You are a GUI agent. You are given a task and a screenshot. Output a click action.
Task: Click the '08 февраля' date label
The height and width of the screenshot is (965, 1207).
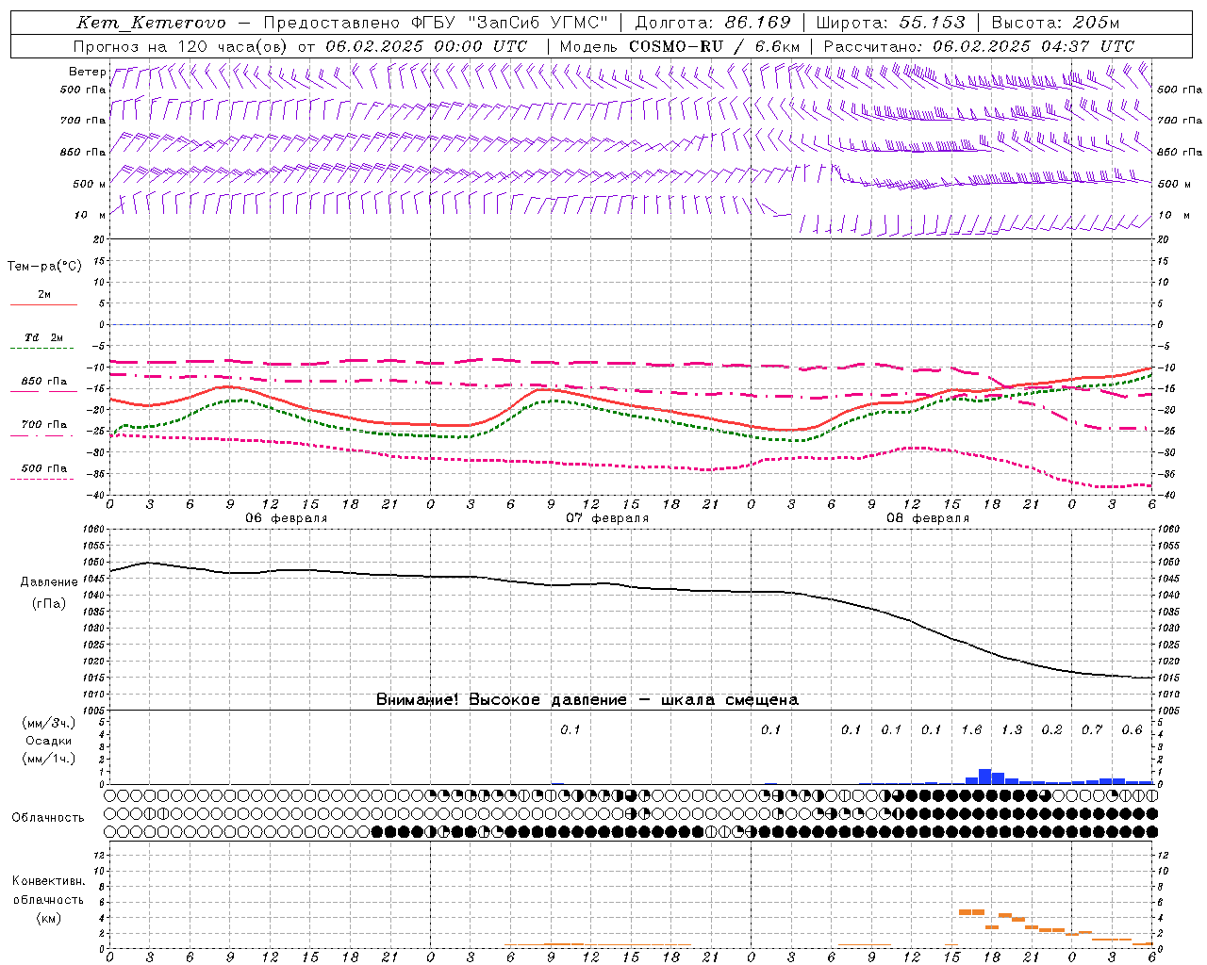[928, 518]
